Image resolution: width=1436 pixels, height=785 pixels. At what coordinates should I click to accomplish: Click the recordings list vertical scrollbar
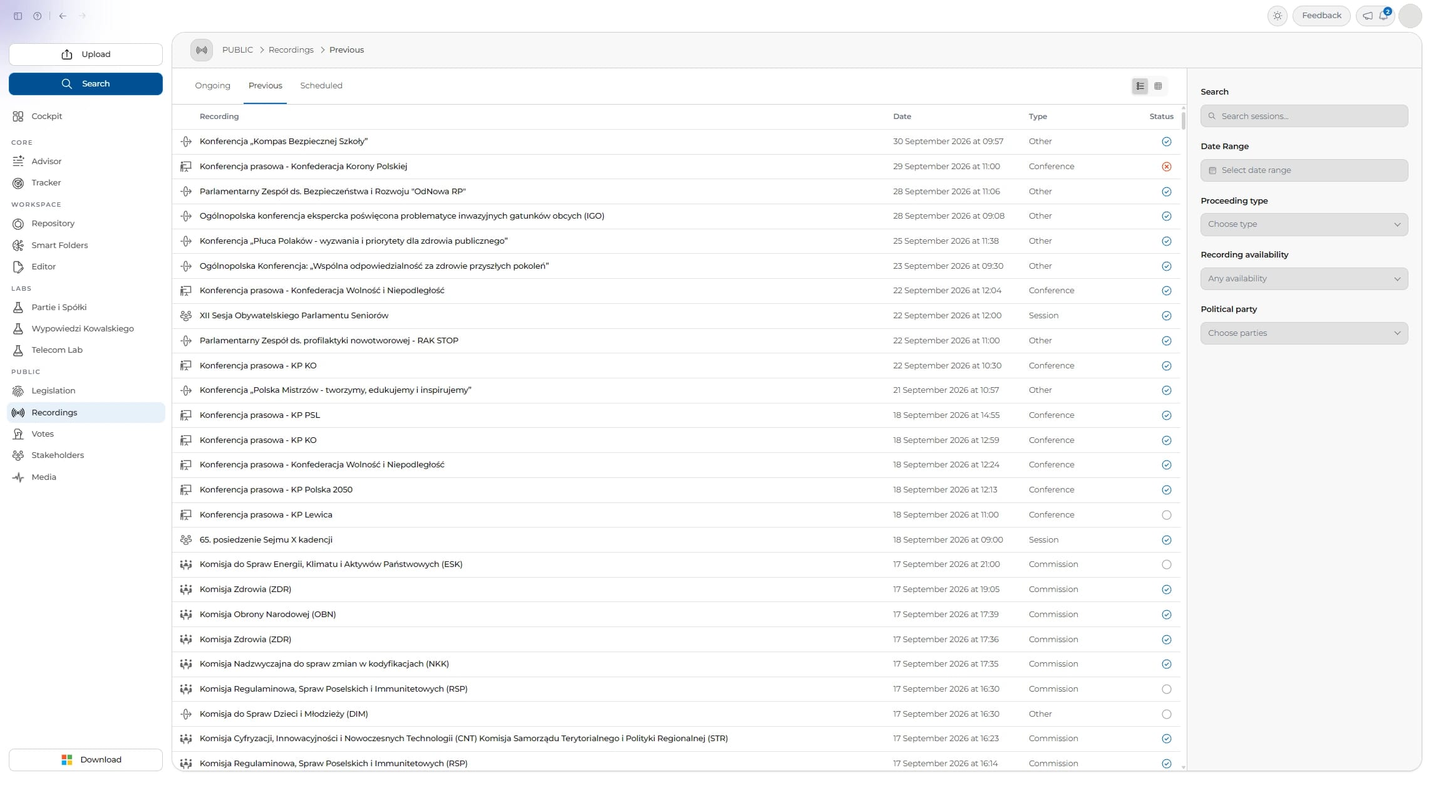1183,120
